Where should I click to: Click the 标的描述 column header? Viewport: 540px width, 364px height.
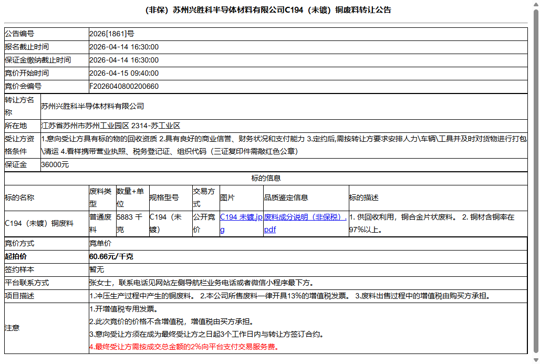pyautogui.click(x=438, y=197)
